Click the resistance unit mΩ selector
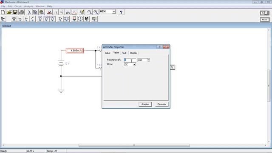The image size is (272, 153). pos(144,60)
